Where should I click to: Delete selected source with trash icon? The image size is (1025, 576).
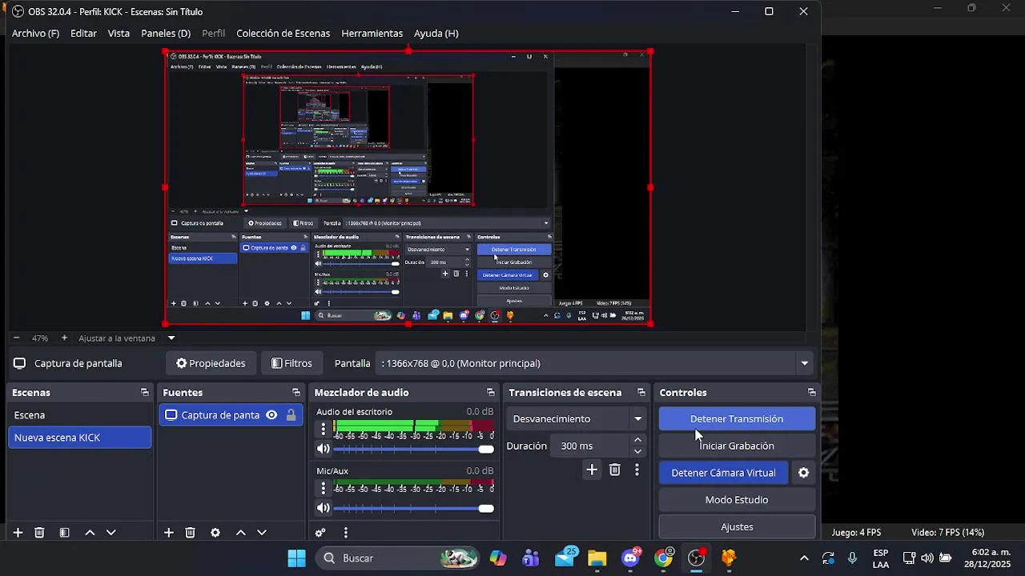[x=190, y=533]
